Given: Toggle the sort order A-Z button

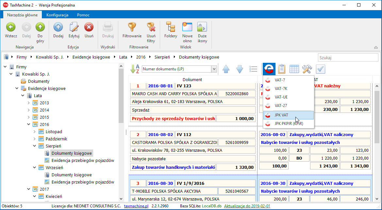Looking at the screenshot, I should coord(135,69).
